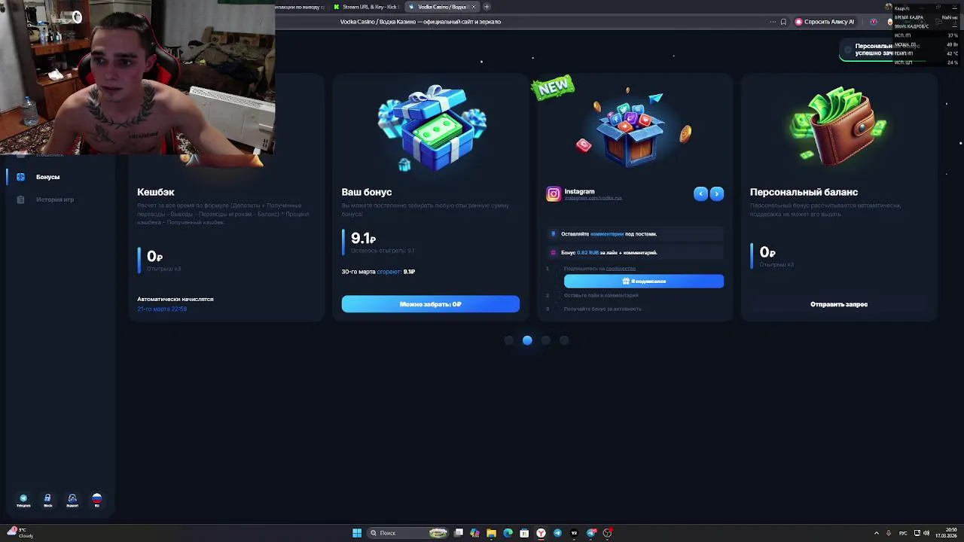Open Support from the sidebar footer

point(72,501)
